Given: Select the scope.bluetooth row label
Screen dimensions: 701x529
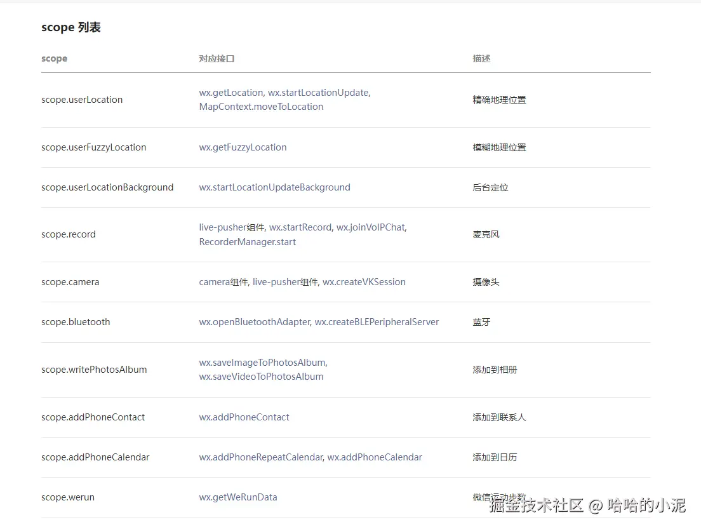Looking at the screenshot, I should [x=76, y=322].
